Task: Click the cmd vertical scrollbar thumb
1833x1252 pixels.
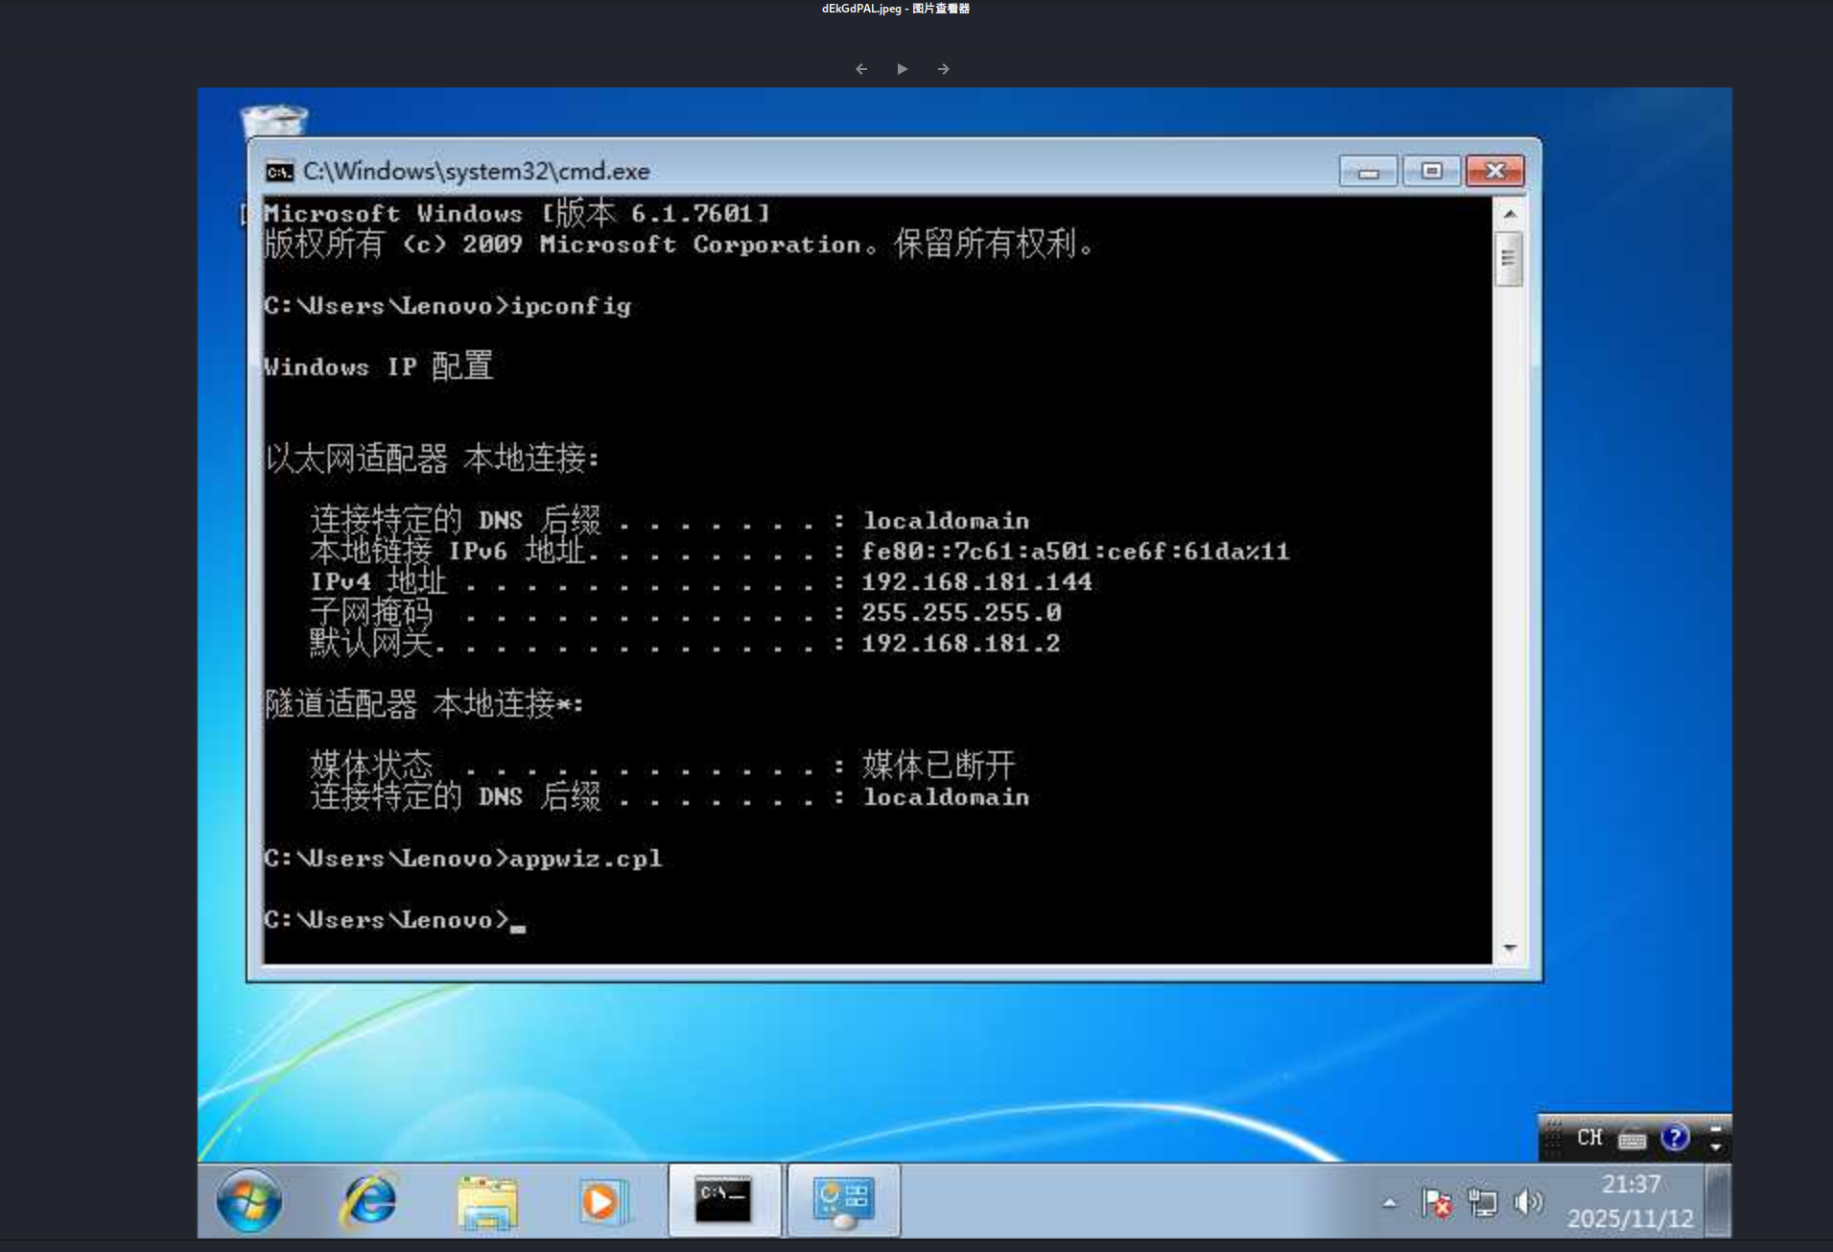Action: [1510, 258]
